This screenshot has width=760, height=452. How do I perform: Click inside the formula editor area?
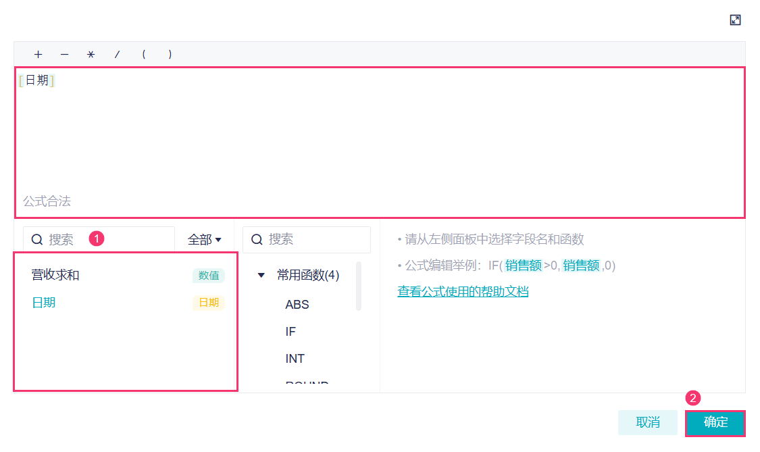point(380,143)
